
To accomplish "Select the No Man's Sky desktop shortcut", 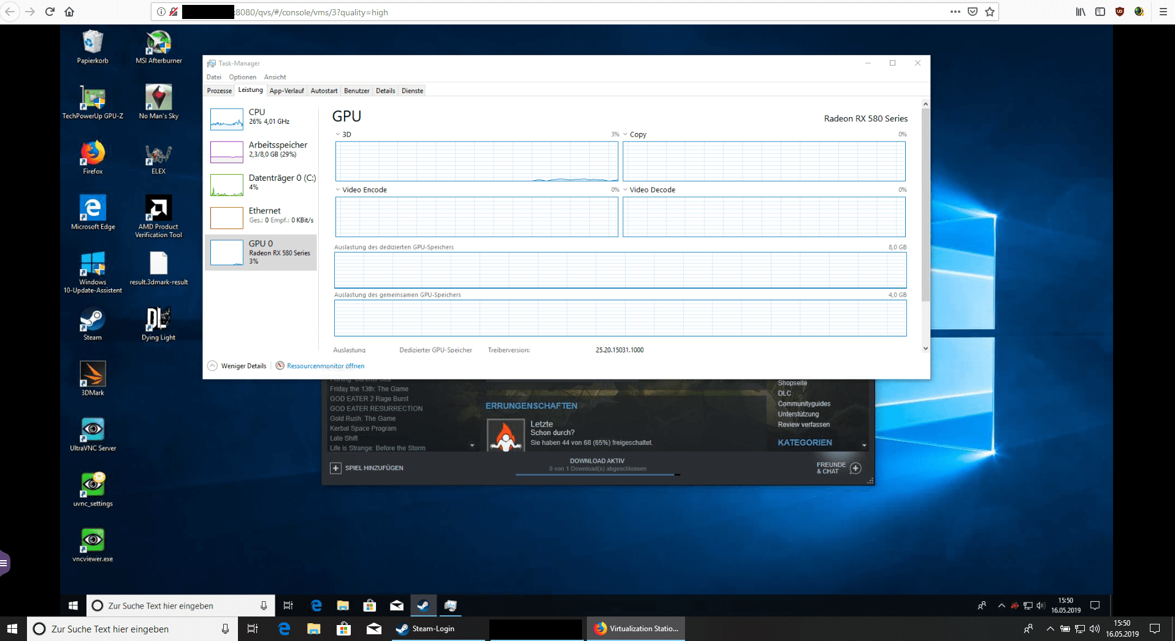I will (158, 102).
